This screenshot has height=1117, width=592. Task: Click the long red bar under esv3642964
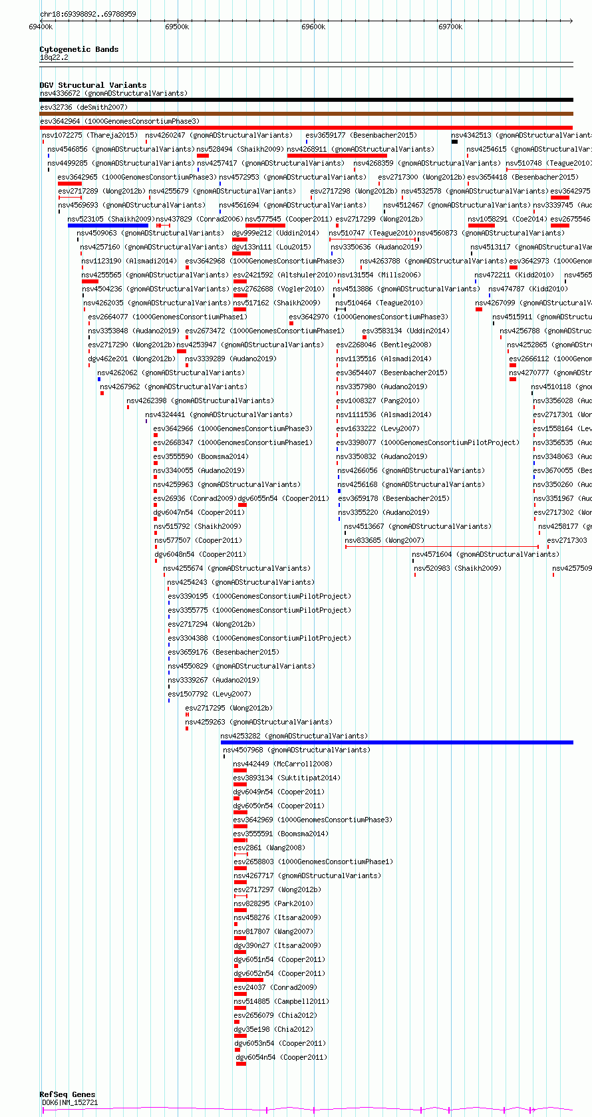[306, 128]
